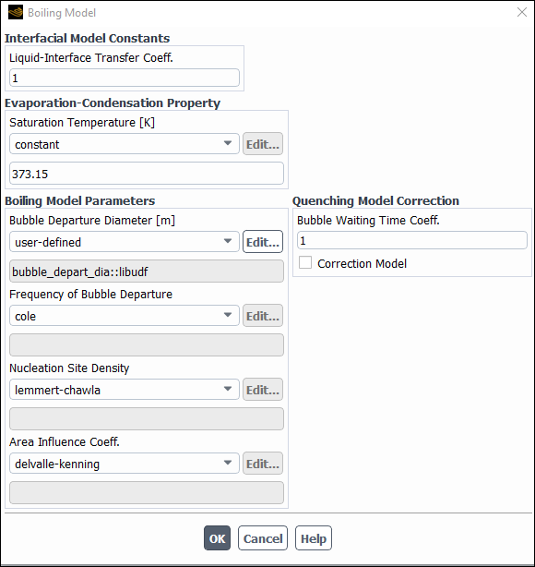The width and height of the screenshot is (535, 567).
Task: Click the Bubble Waiting Time Coeff. label
Action: point(368,220)
